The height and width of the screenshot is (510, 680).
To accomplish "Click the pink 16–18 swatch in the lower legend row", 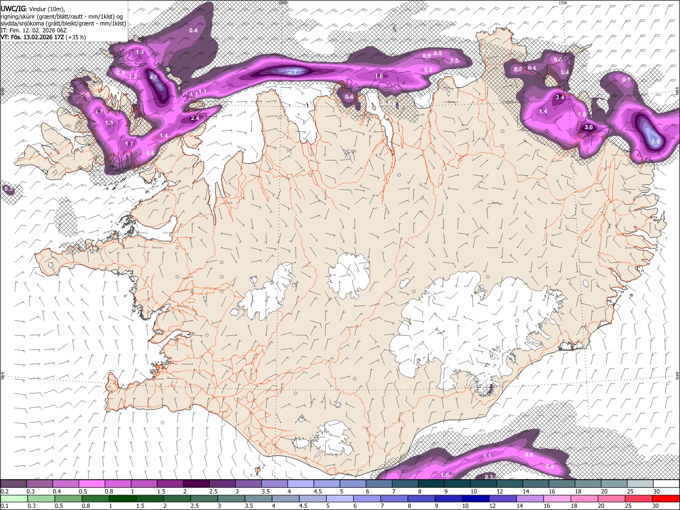I will [x=557, y=498].
